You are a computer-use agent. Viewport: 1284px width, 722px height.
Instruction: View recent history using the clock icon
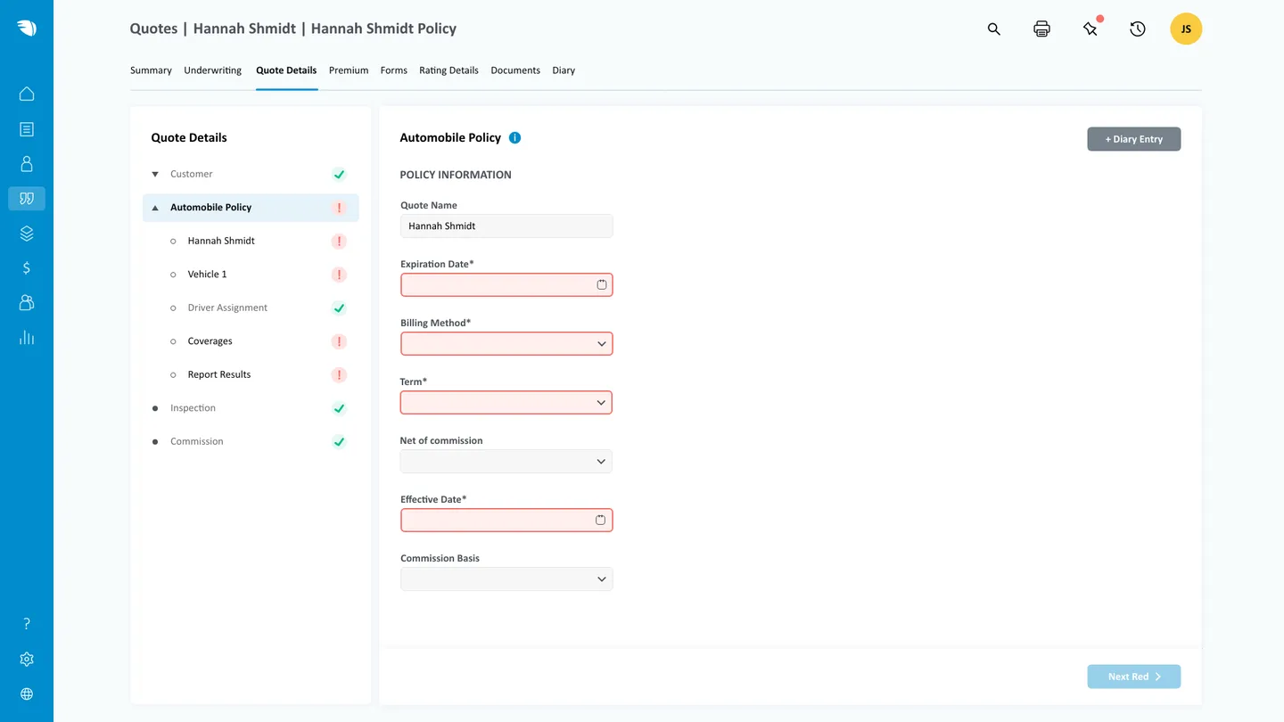tap(1137, 29)
